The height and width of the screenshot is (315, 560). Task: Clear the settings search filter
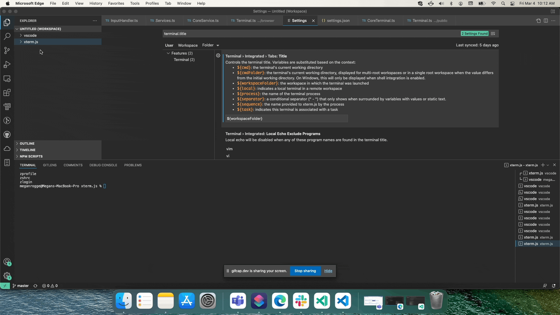point(494,34)
